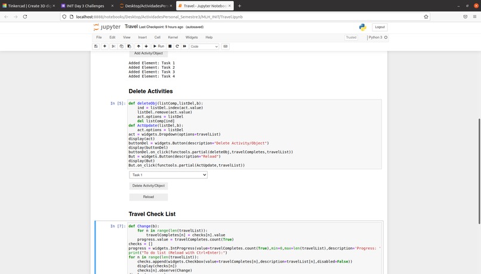The image size is (481, 274).
Task: Run the selected cell
Action: [x=159, y=47]
